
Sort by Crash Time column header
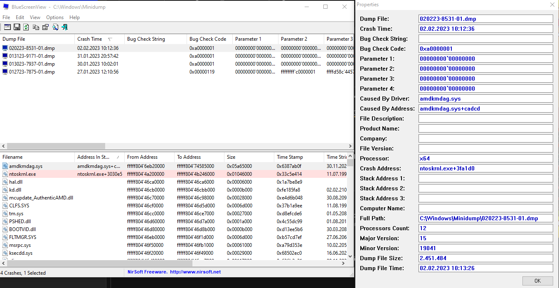tap(100, 39)
